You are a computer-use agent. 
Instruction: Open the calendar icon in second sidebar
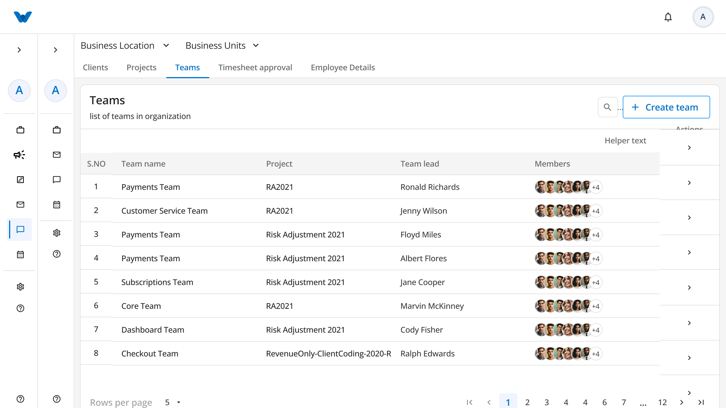(x=57, y=205)
